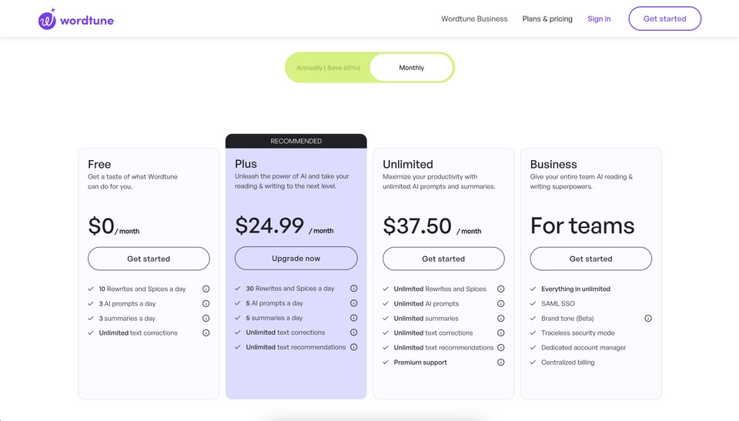The width and height of the screenshot is (739, 421).
Task: Click the RECOMMENDED banner text
Action: (296, 141)
